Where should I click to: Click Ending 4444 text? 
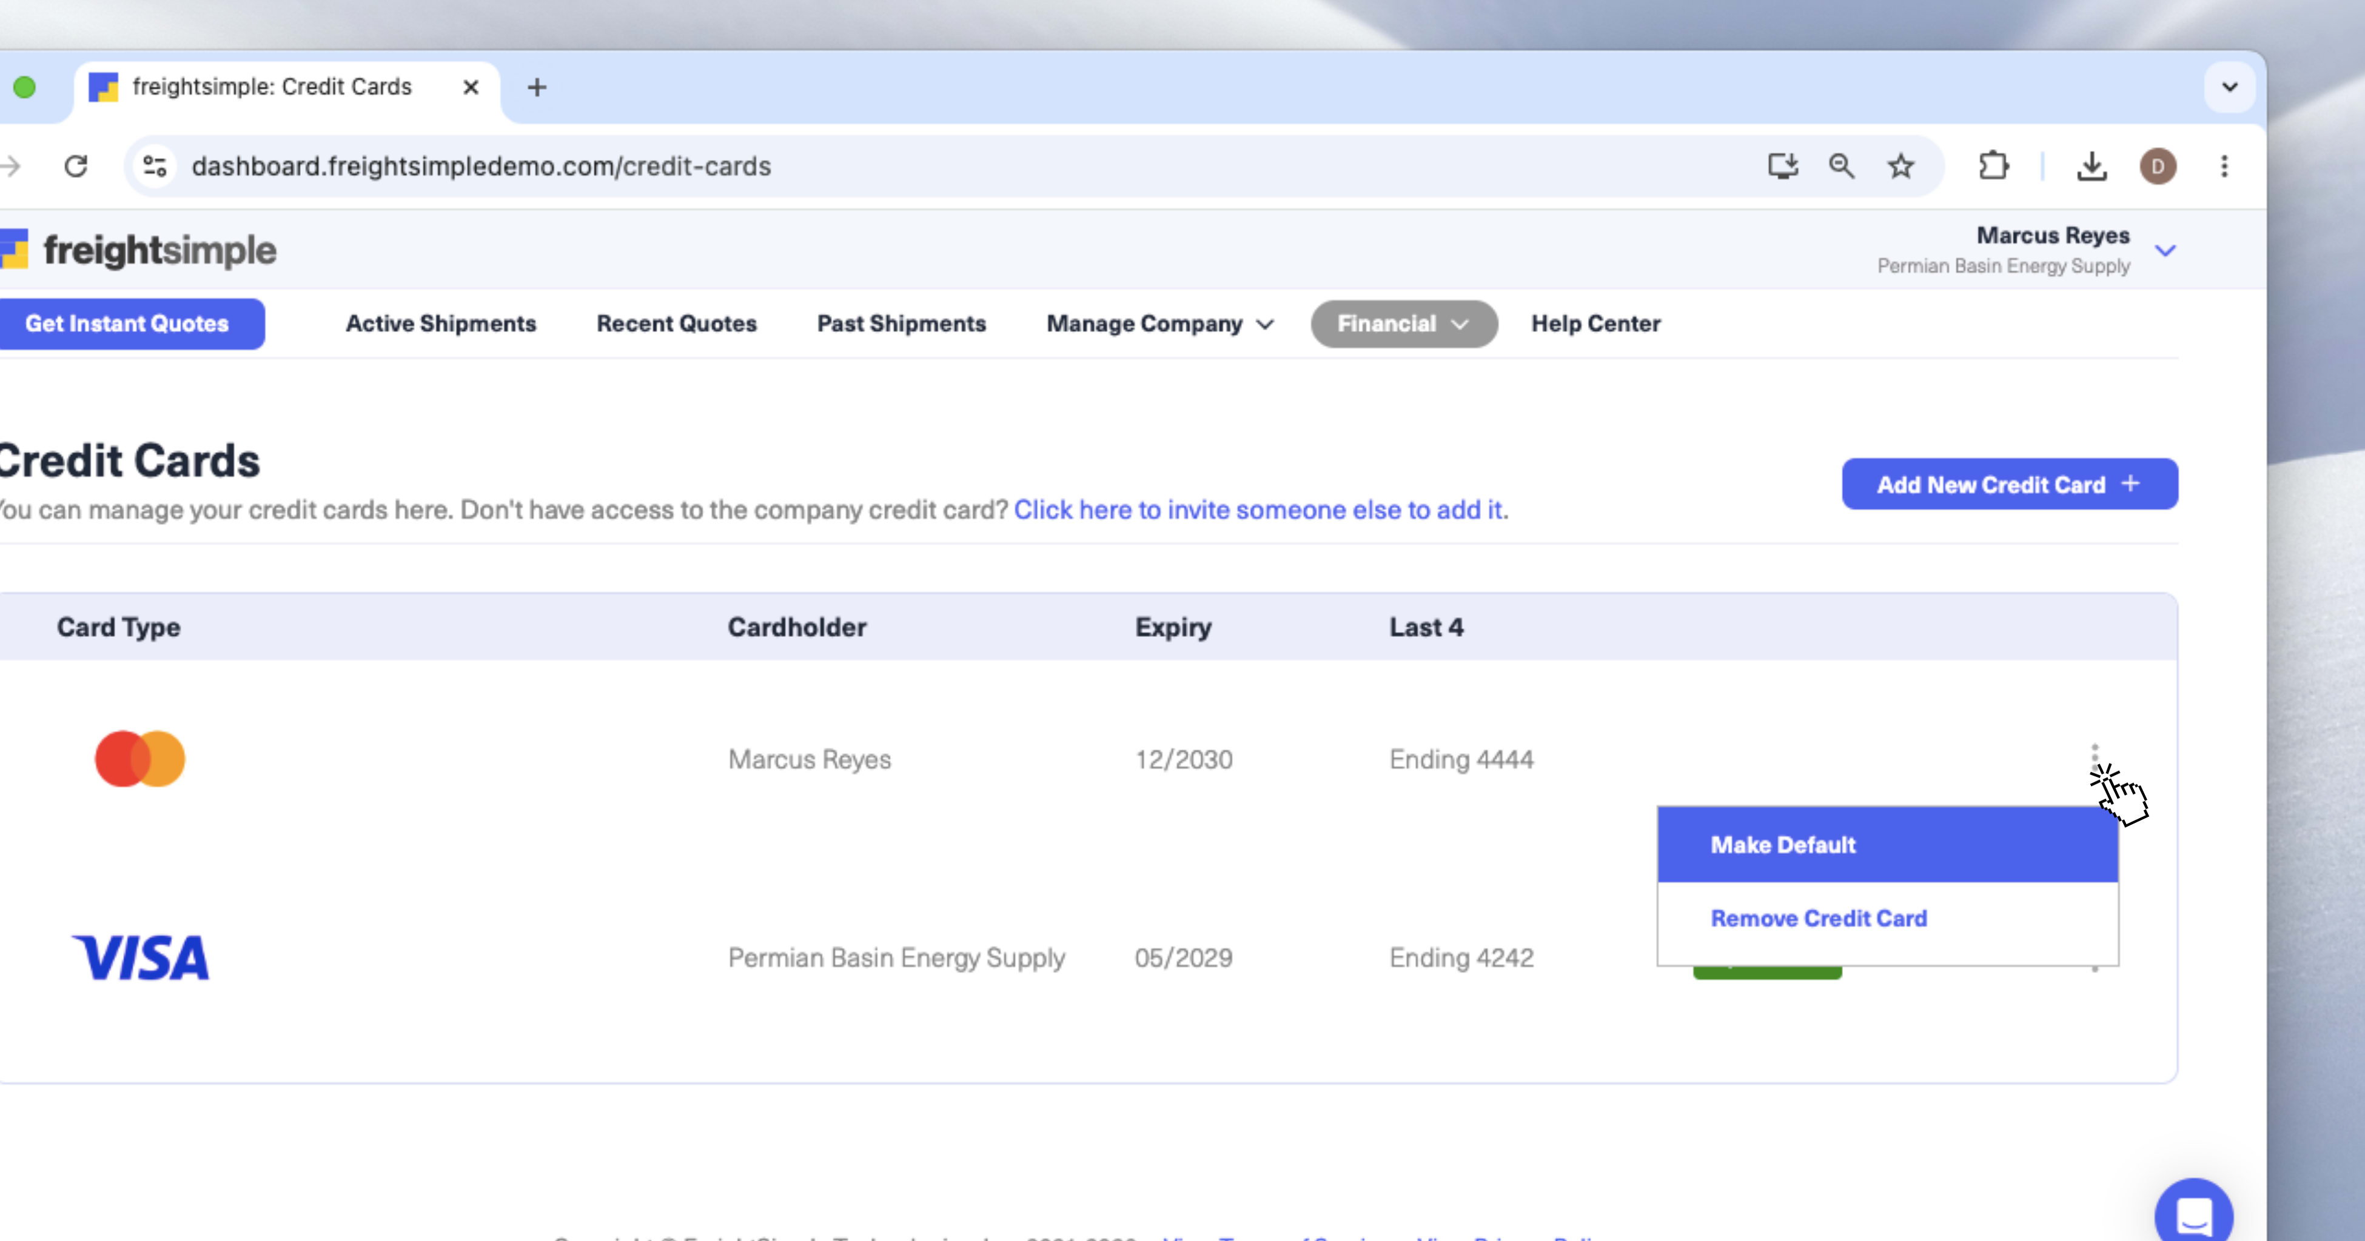(x=1461, y=759)
